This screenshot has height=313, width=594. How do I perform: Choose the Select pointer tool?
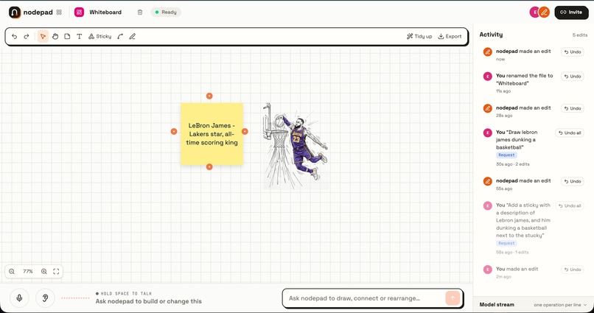point(43,36)
